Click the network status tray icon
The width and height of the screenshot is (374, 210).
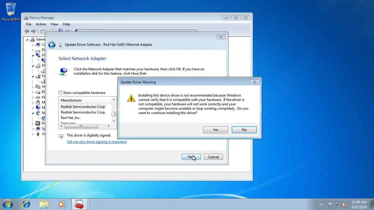tap(337, 204)
